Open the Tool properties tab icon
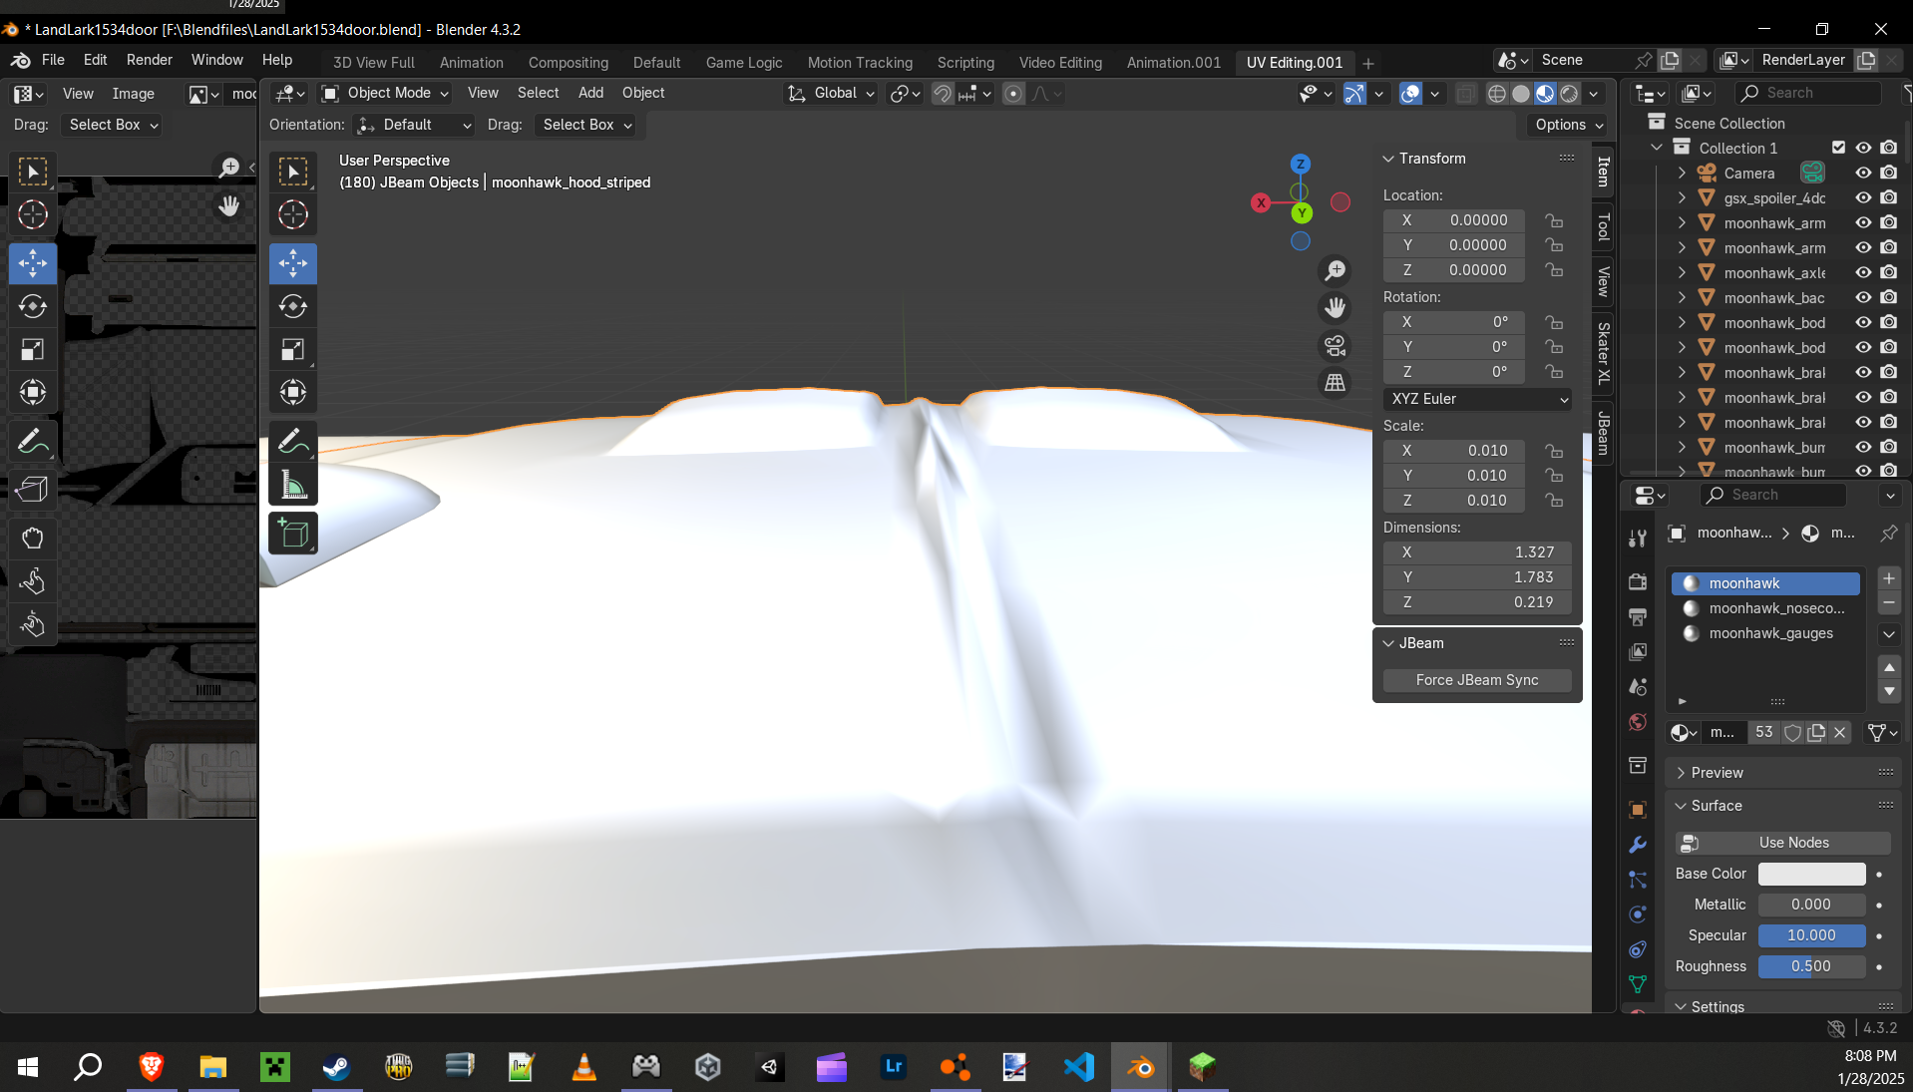 (1638, 540)
